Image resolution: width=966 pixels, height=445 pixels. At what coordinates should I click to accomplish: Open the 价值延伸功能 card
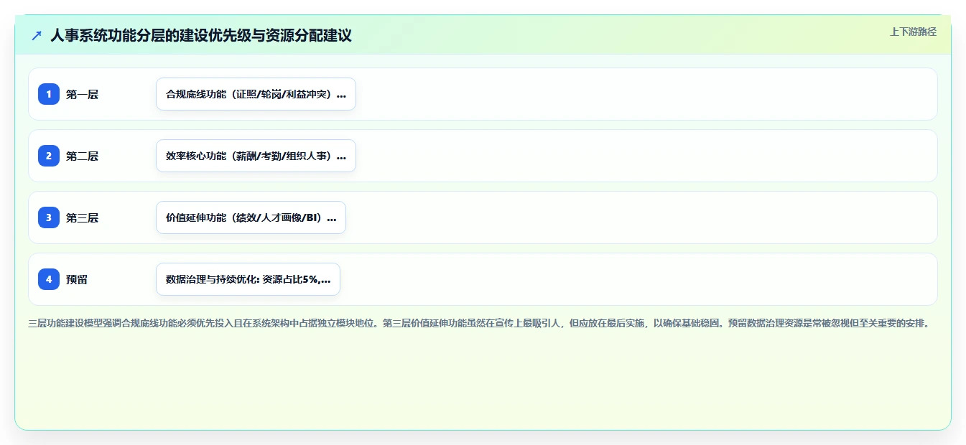pyautogui.click(x=251, y=217)
